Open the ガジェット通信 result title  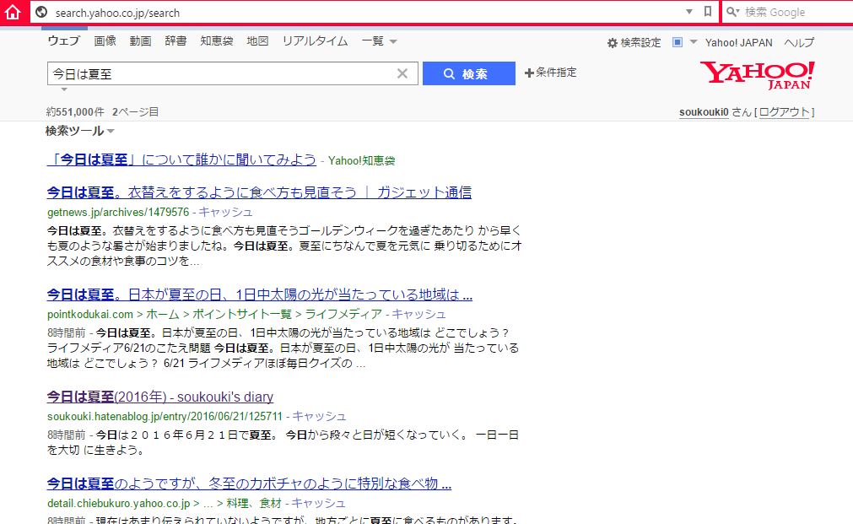(x=259, y=192)
